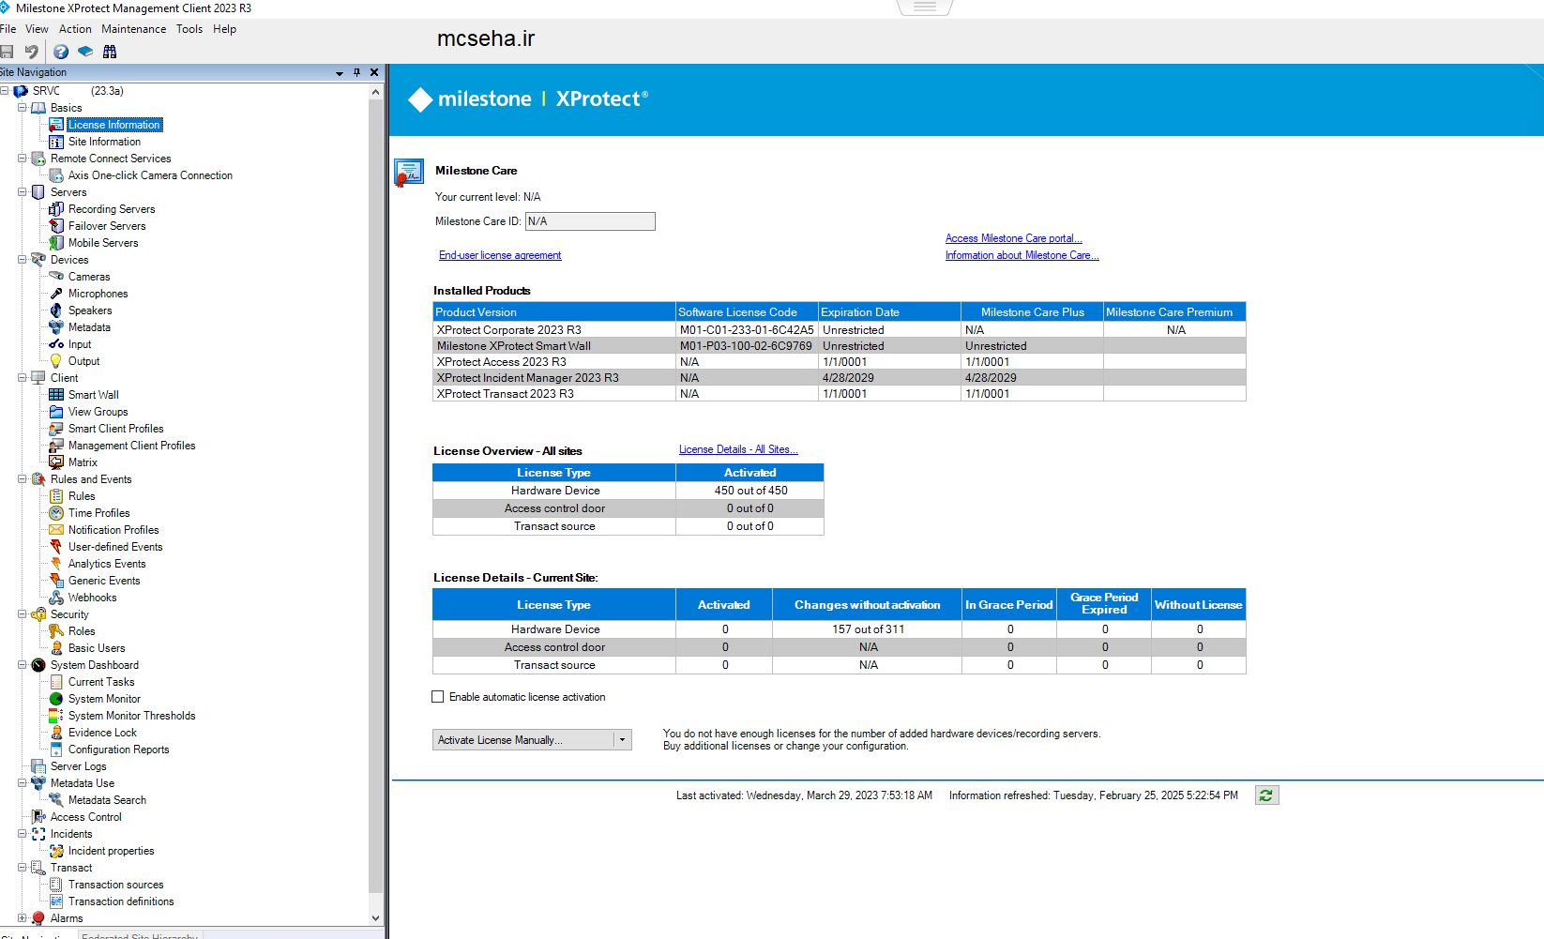Open Activate License Manually dropdown arrow

[x=622, y=740]
